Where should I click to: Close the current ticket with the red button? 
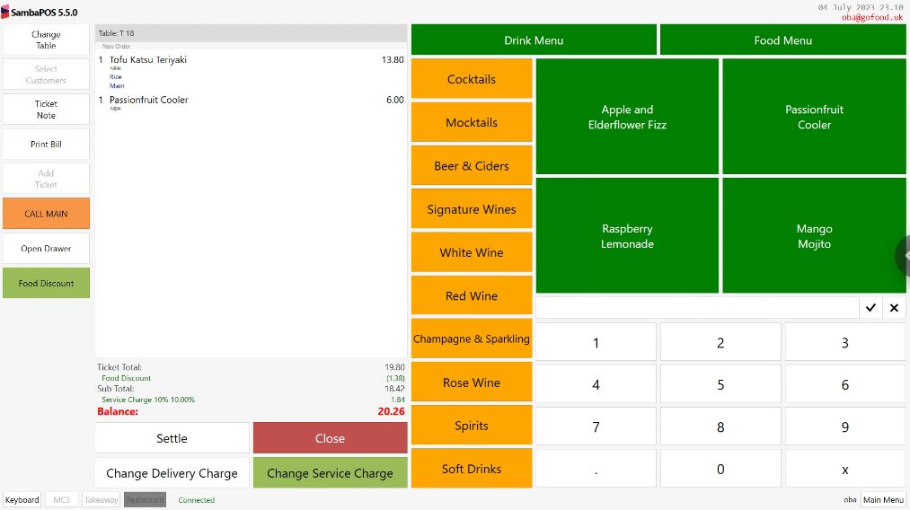(330, 438)
